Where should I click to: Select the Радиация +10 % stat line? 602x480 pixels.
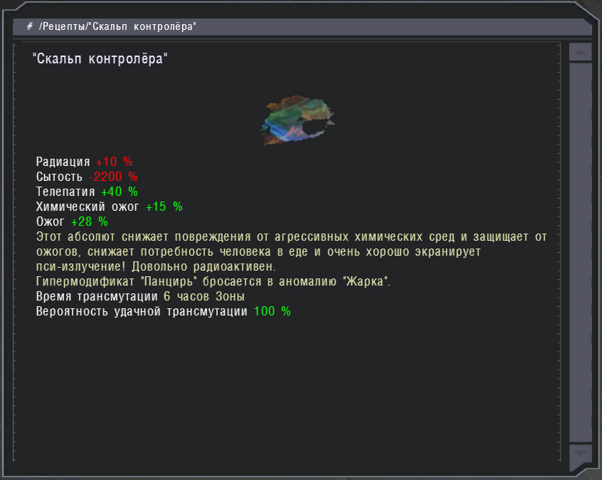84,162
